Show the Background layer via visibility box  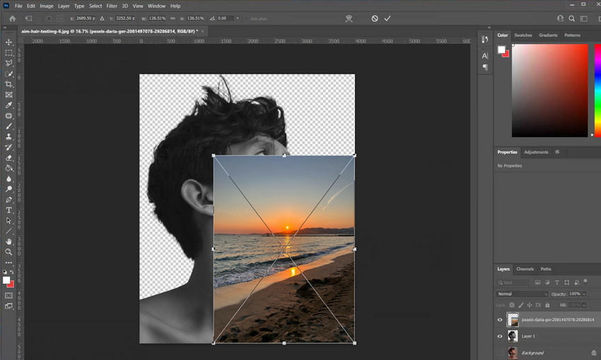(x=500, y=353)
